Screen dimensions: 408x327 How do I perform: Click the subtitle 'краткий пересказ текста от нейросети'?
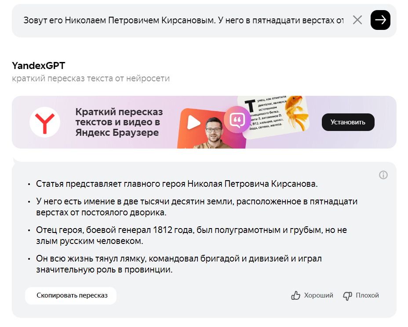point(91,78)
